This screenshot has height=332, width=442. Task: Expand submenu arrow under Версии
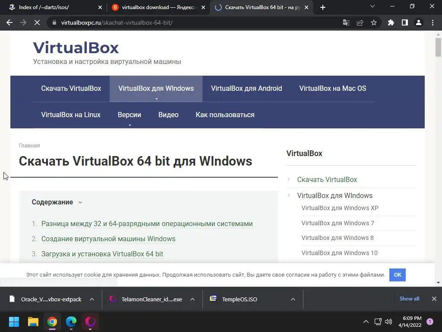pyautogui.click(x=129, y=125)
